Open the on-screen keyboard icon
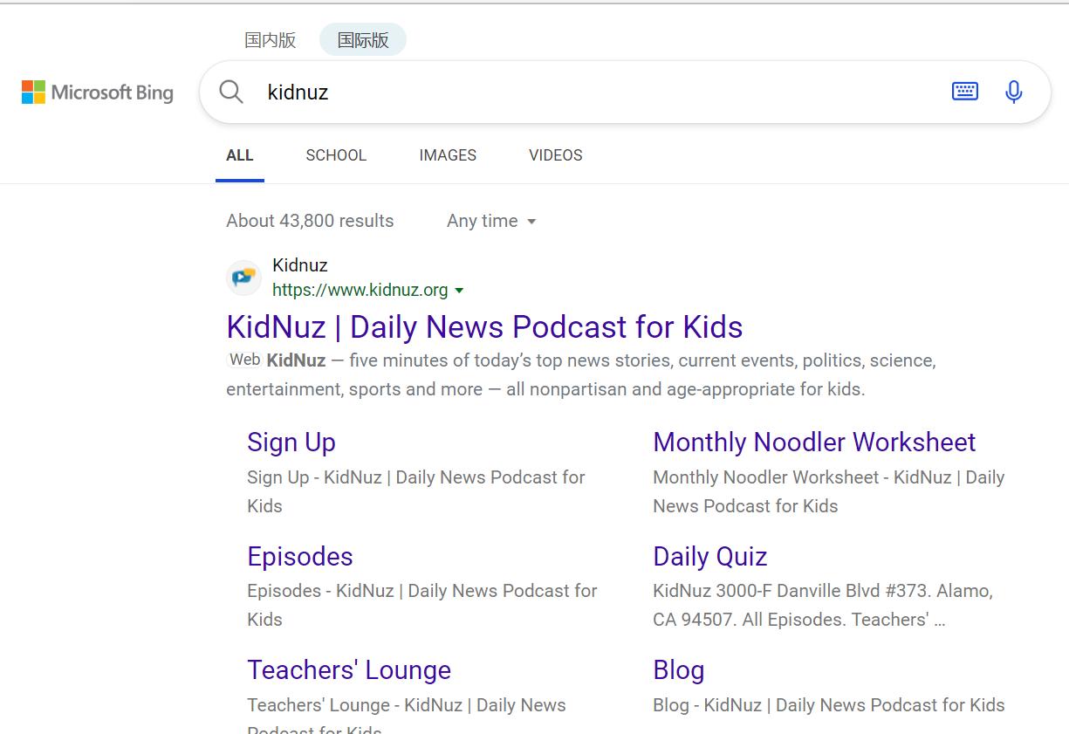The height and width of the screenshot is (734, 1069). point(964,91)
